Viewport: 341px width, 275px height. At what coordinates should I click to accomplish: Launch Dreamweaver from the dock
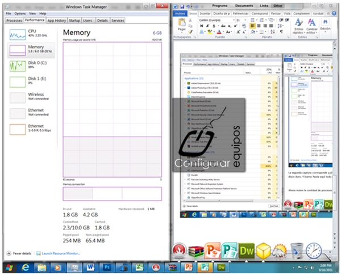pyautogui.click(x=247, y=251)
